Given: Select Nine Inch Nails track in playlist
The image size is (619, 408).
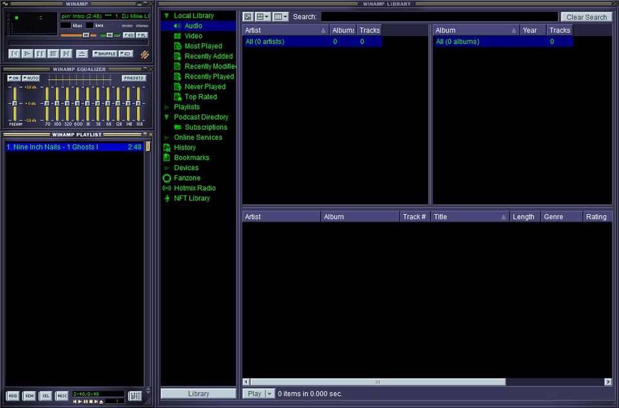Looking at the screenshot, I should [74, 147].
